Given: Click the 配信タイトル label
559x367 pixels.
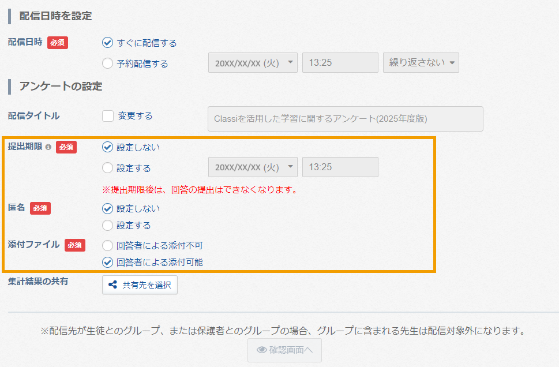Looking at the screenshot, I should [33, 115].
